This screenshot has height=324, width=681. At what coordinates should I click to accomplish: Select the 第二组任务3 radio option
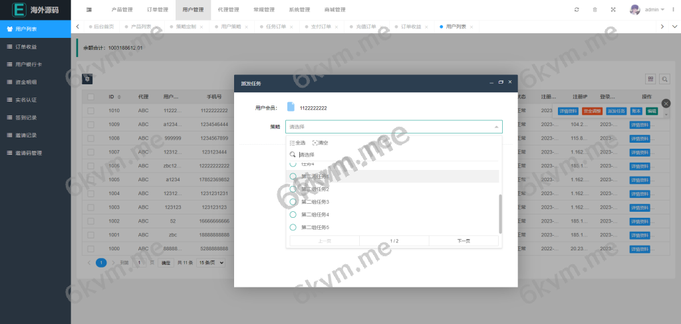click(293, 202)
